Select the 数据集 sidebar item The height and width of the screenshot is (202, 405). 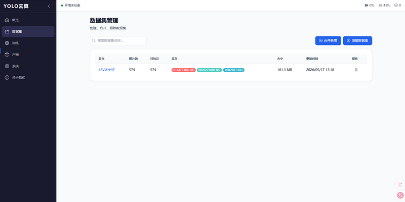click(28, 32)
